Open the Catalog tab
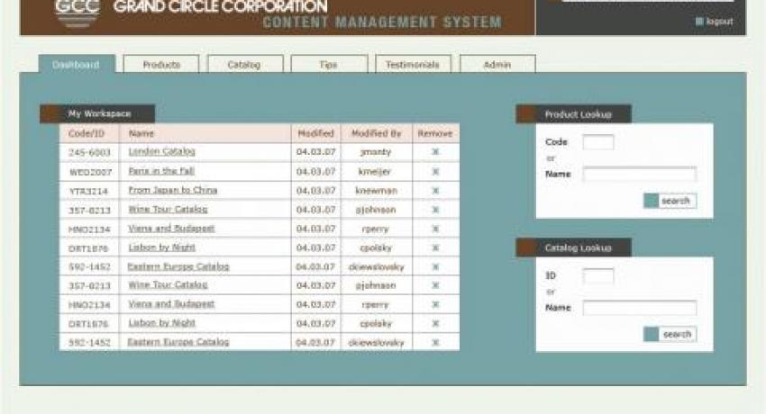 point(245,65)
